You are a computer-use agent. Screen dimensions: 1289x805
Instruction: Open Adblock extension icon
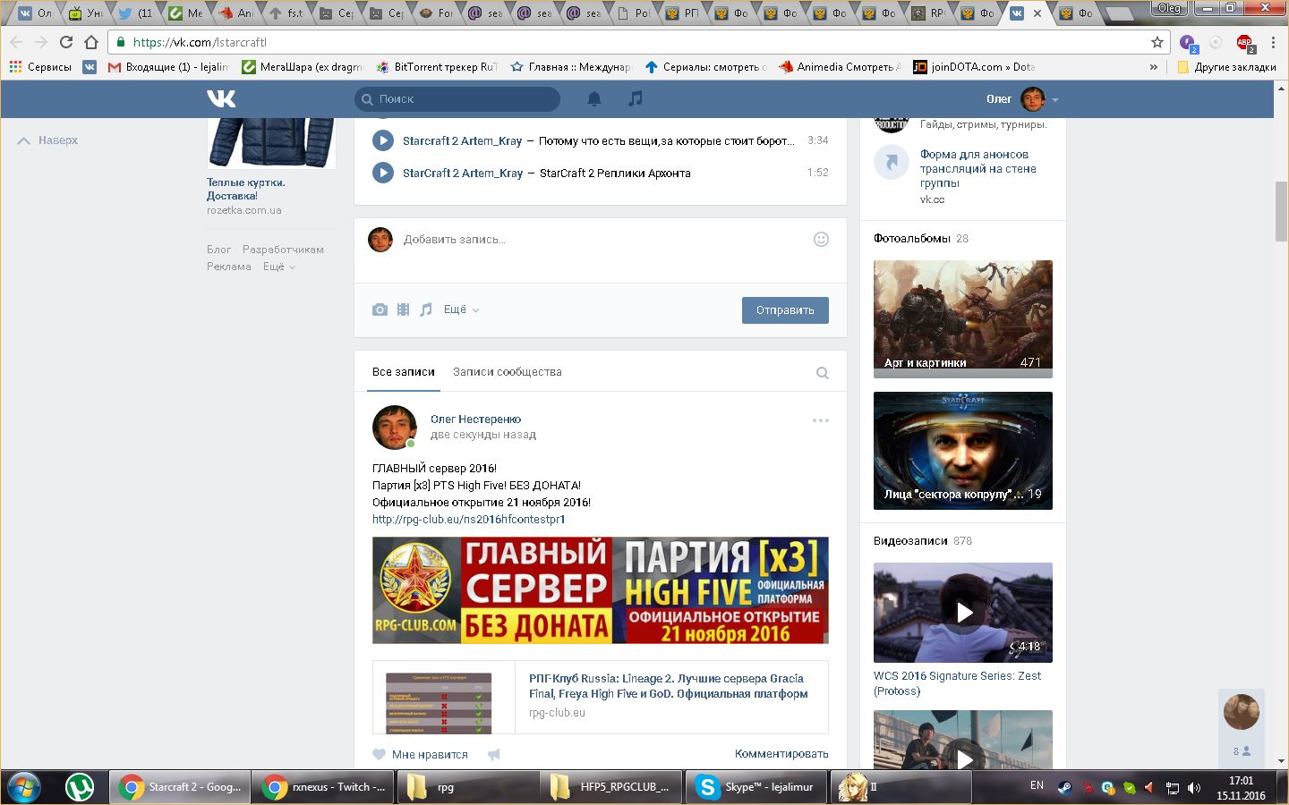[x=1245, y=42]
